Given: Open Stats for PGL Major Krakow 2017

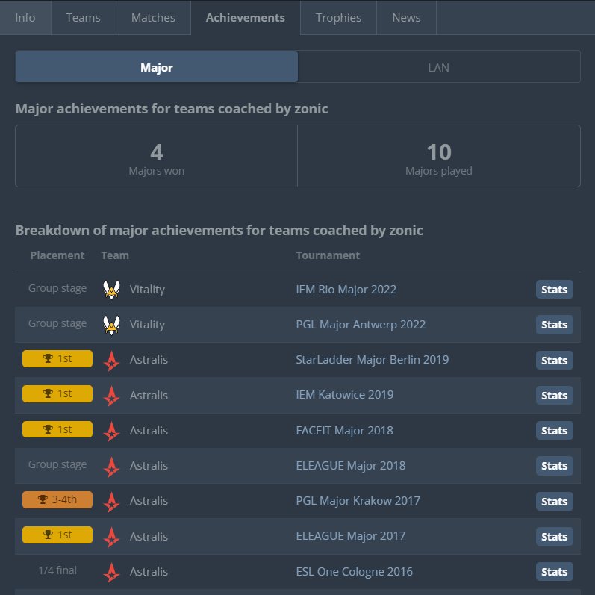Looking at the screenshot, I should coord(555,501).
